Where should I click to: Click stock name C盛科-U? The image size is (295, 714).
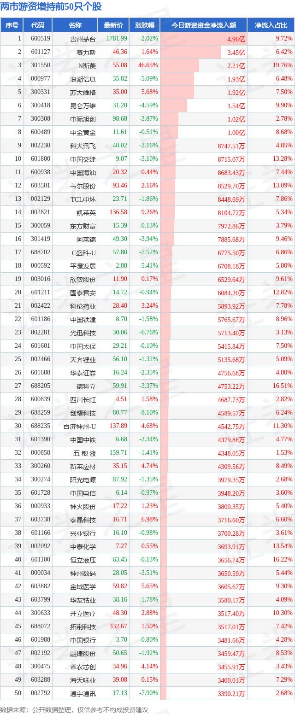[x=84, y=252]
